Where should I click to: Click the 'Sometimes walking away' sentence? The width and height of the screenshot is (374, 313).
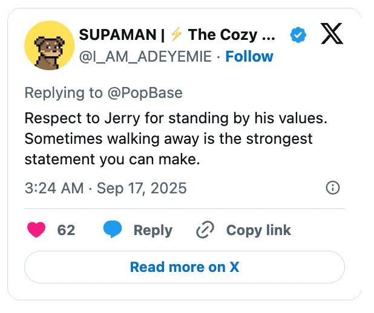[168, 139]
